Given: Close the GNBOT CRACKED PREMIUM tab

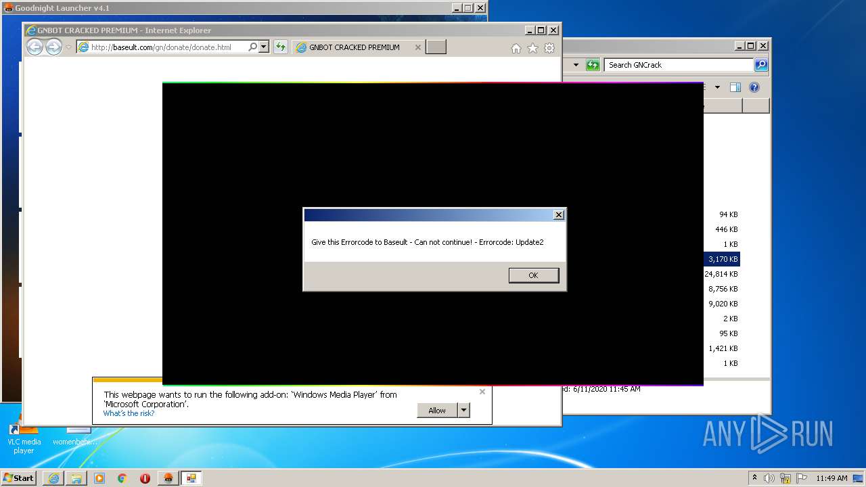Looking at the screenshot, I should pos(417,47).
